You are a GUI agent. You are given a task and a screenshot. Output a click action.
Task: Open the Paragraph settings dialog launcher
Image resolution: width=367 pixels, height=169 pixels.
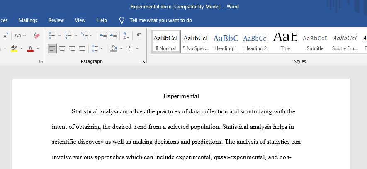(x=143, y=61)
